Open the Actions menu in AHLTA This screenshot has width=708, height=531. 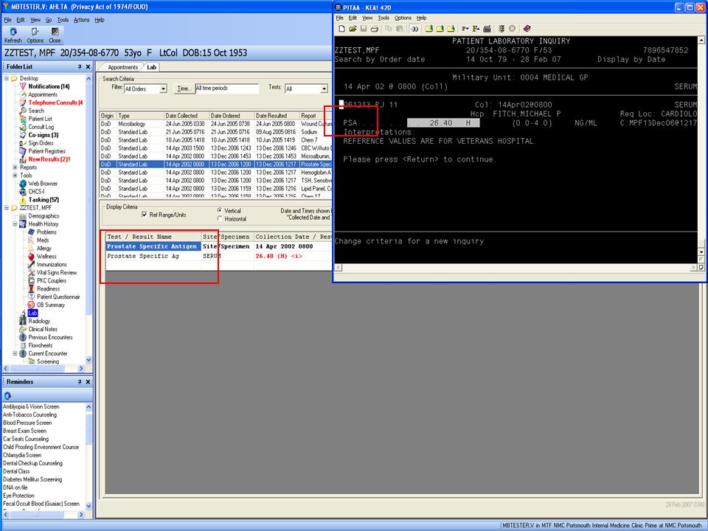pos(82,20)
